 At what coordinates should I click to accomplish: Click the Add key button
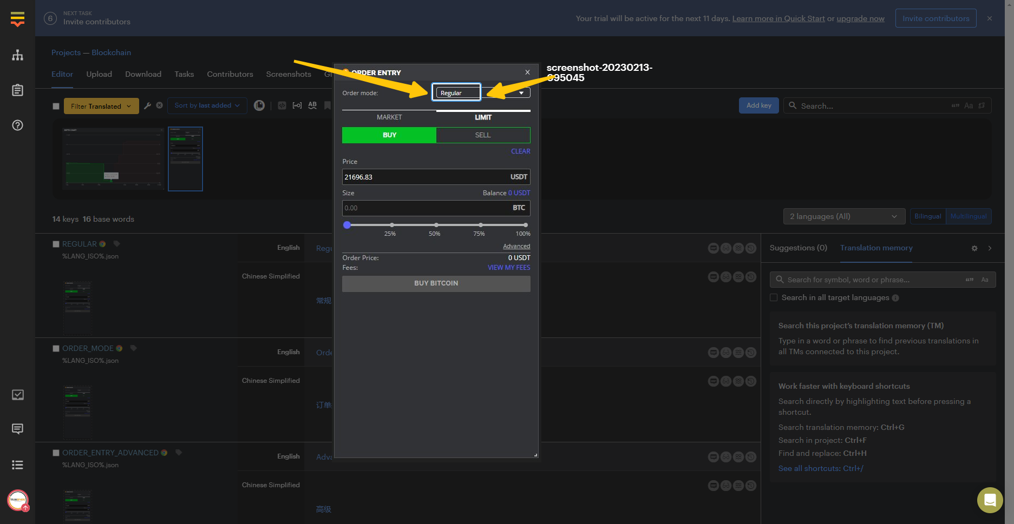coord(758,105)
